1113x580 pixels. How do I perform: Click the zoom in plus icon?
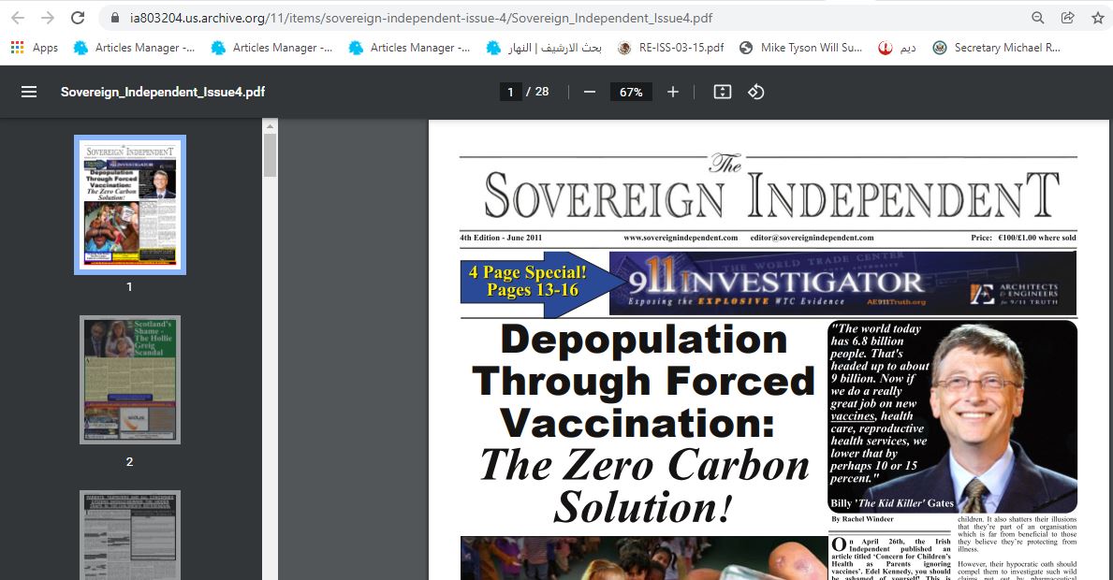pyautogui.click(x=672, y=92)
